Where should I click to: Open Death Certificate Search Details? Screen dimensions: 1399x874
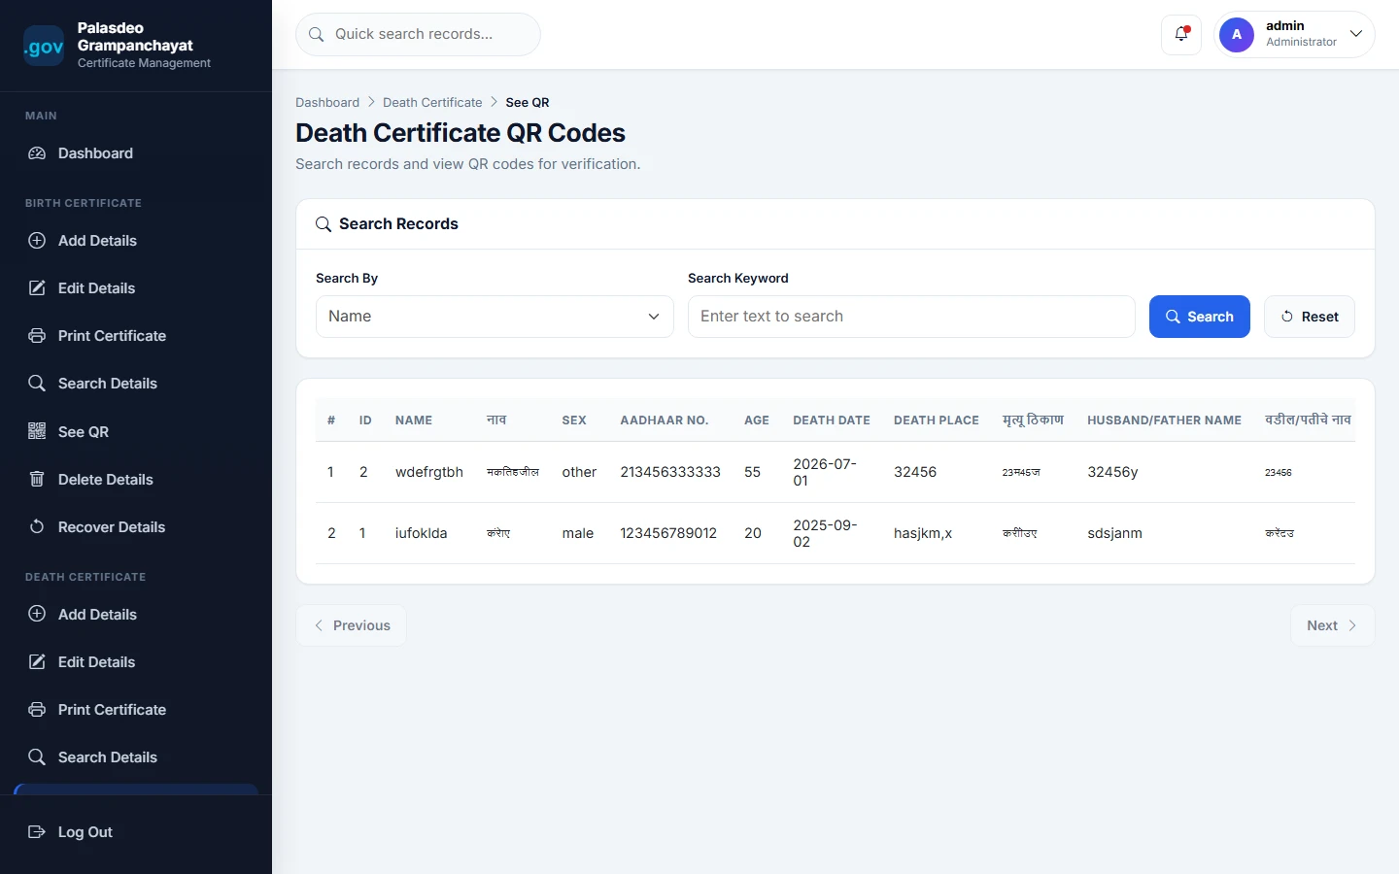pyautogui.click(x=136, y=757)
